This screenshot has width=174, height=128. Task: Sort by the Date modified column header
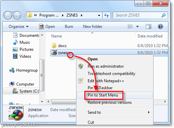click(150, 36)
